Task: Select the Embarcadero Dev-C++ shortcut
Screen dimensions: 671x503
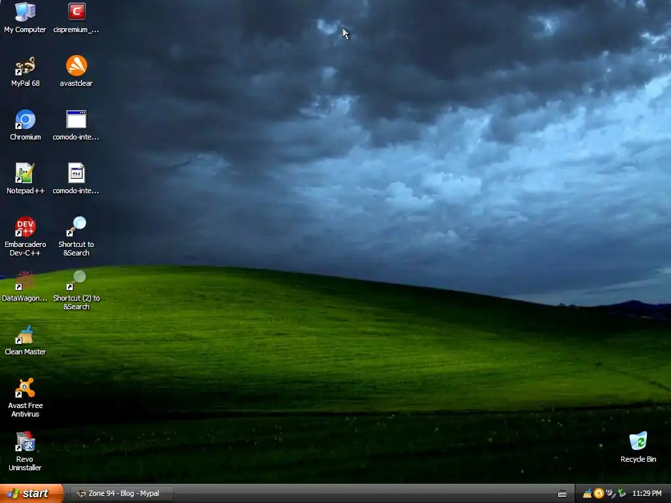Action: coord(26,236)
